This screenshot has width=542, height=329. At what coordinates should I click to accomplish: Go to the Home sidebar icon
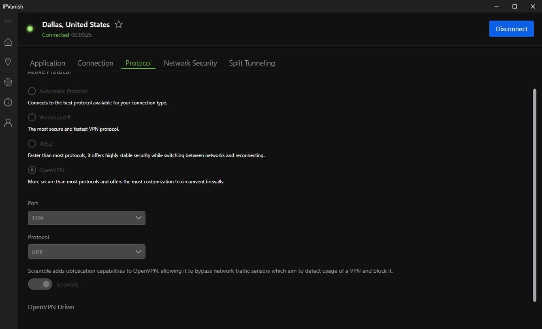click(x=8, y=42)
